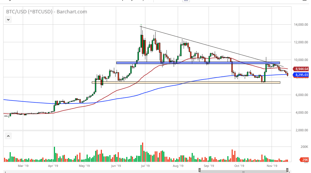Click the Apr '19 date label
Image resolution: width=311 pixels, height=173 pixels.
click(x=53, y=166)
